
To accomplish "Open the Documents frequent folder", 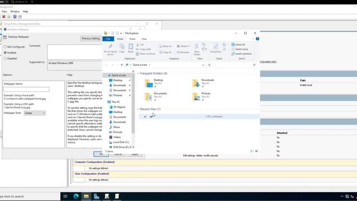I will coord(156,97).
